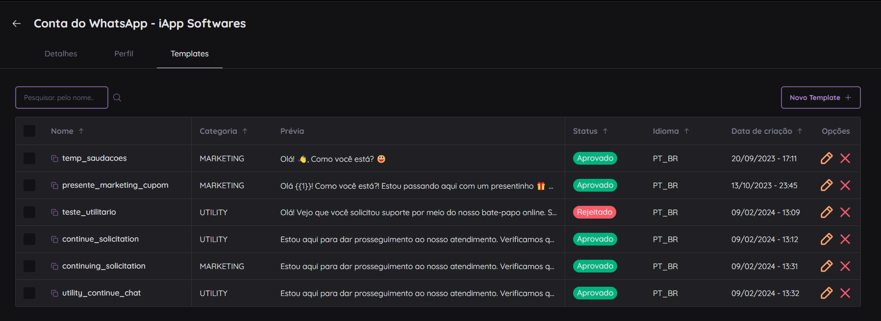Open the Perfil tab
The image size is (881, 321).
click(x=124, y=54)
